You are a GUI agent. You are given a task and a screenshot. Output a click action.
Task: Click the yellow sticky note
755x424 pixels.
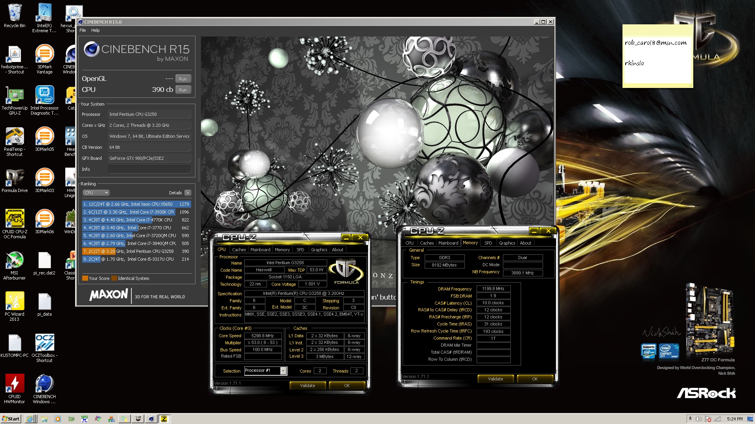click(657, 56)
